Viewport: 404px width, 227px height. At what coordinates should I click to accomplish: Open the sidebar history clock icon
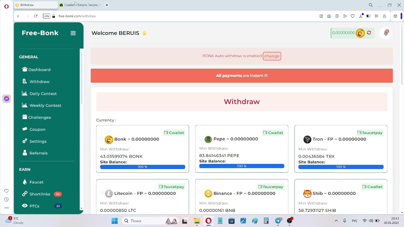point(6,199)
